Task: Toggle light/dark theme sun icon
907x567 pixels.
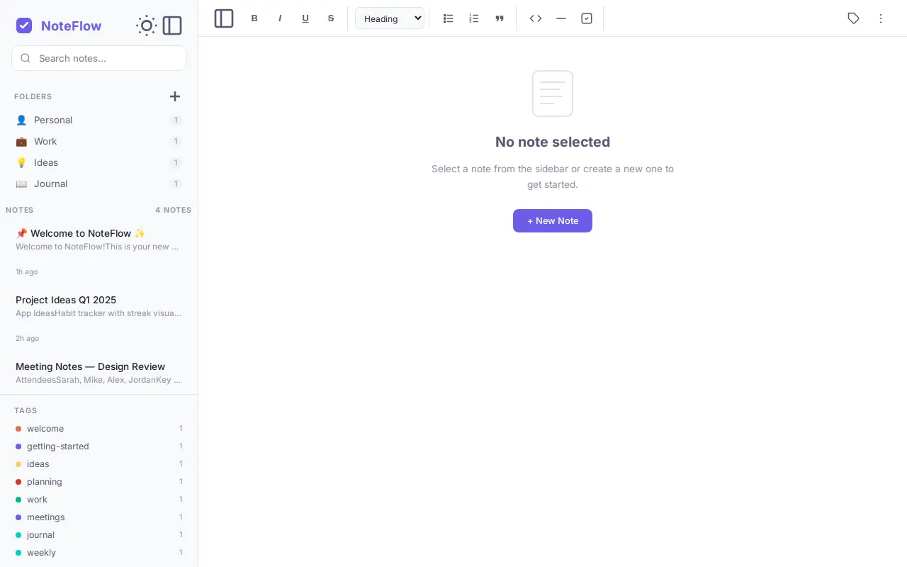Action: 147,26
